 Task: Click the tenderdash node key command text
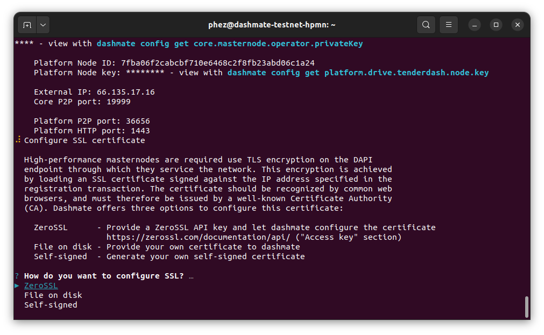[358, 73]
